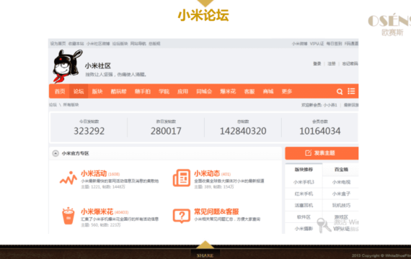Open 爆米花 in the navbar

(228, 91)
